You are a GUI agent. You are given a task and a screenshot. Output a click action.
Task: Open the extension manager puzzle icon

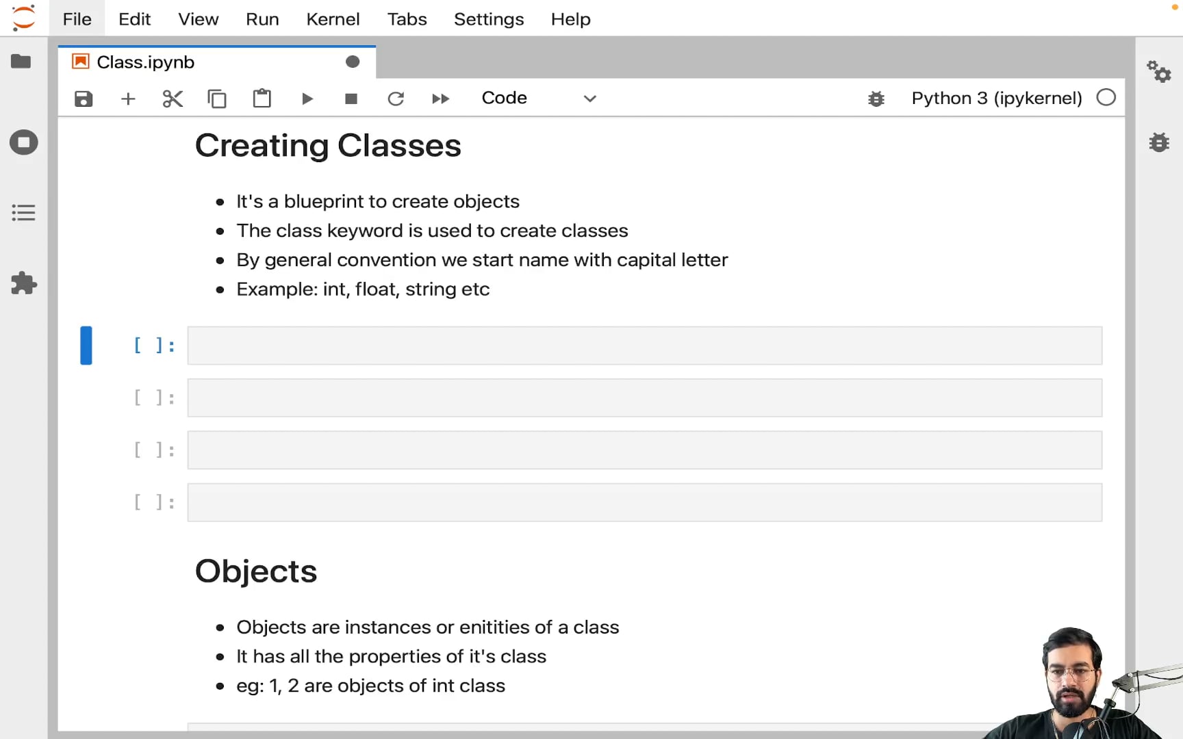click(23, 283)
